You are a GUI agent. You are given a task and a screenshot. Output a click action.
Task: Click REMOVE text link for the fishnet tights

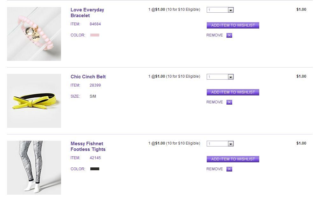coord(215,169)
